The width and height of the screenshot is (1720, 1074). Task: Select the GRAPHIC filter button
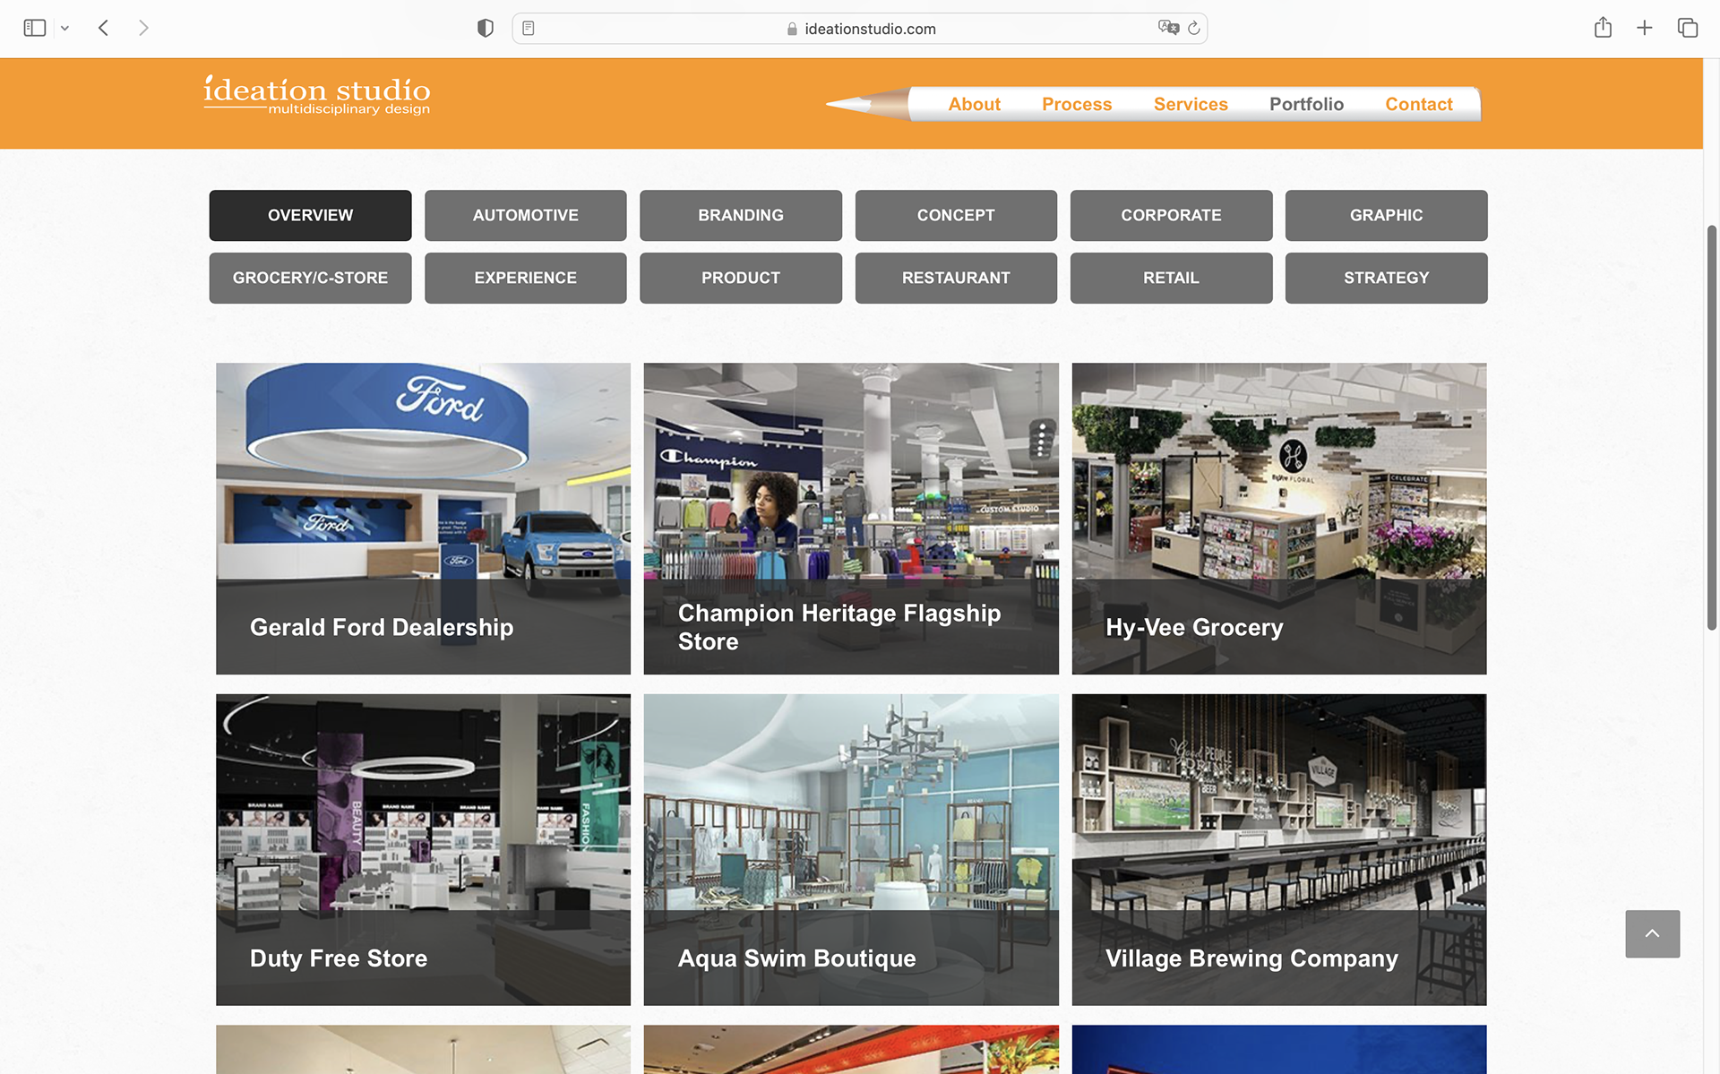[1387, 215]
